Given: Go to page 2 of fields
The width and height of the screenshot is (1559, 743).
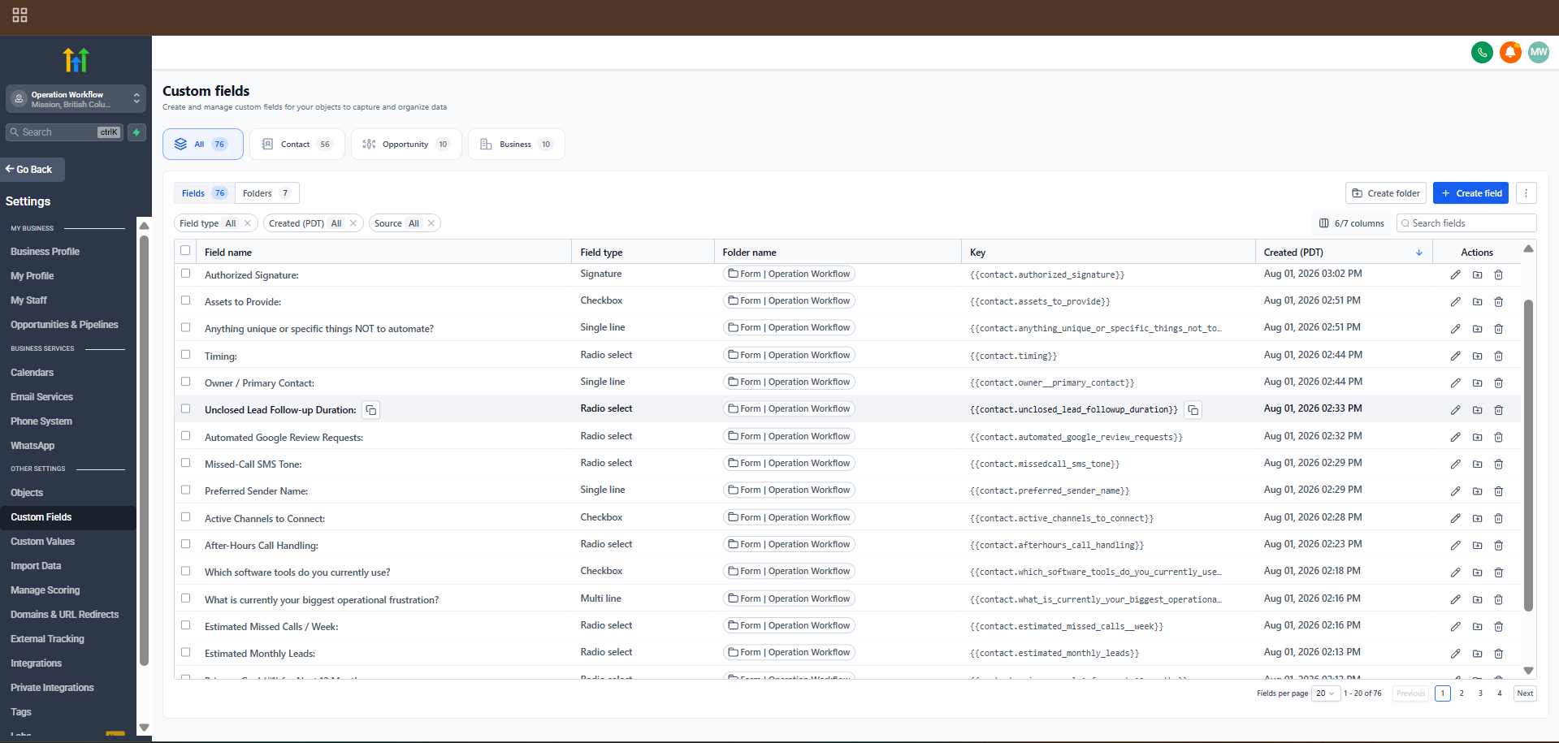Looking at the screenshot, I should pos(1462,693).
